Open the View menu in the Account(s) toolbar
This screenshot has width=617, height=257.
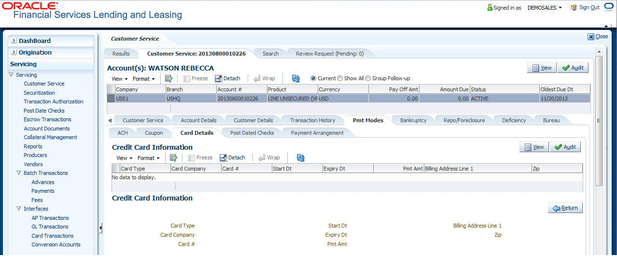pos(119,79)
